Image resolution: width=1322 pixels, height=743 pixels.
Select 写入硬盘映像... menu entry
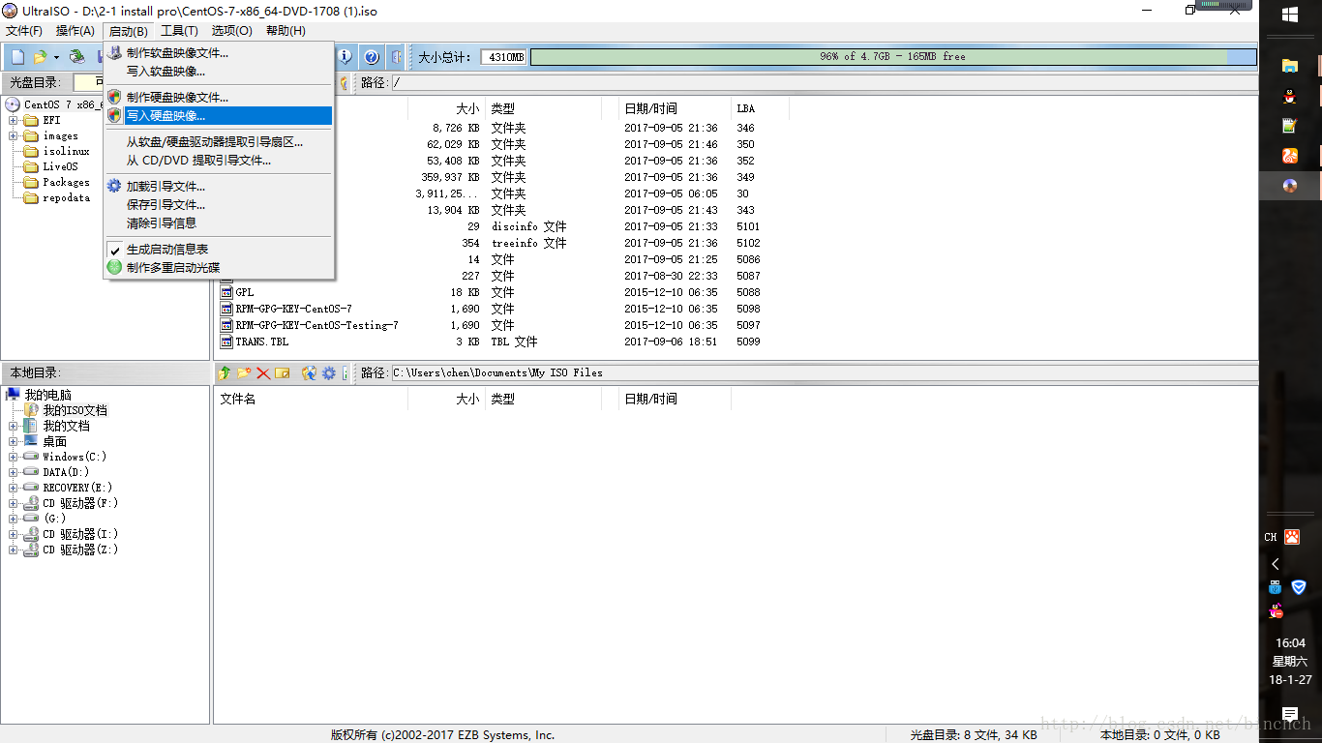pos(218,115)
